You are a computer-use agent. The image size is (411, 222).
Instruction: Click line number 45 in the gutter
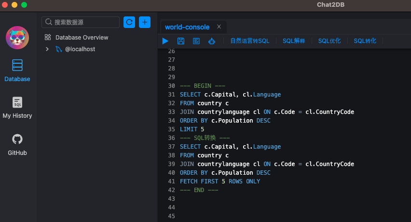[171, 216]
